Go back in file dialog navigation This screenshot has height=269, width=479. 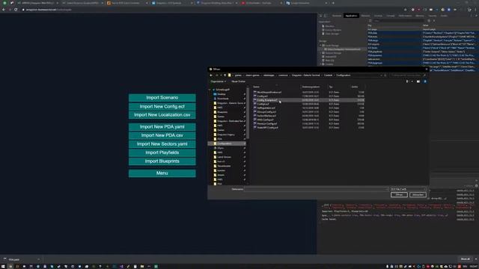(211, 75)
